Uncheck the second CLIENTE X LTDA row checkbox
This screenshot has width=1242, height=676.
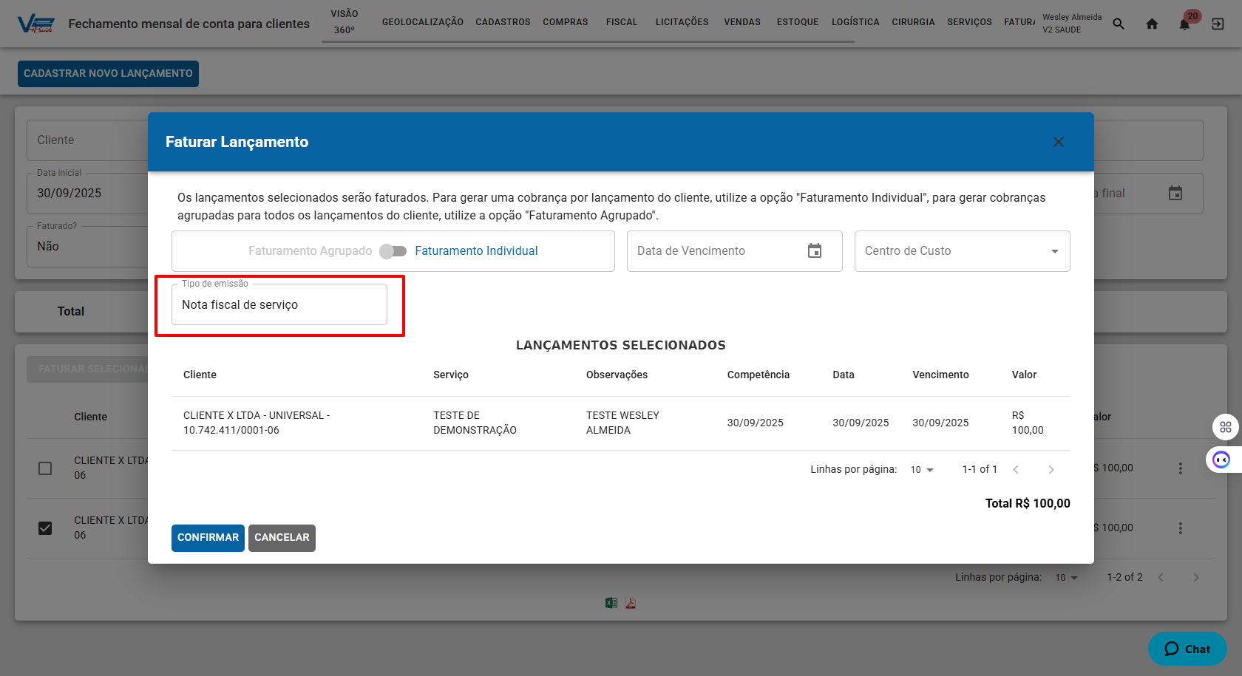tap(45, 528)
